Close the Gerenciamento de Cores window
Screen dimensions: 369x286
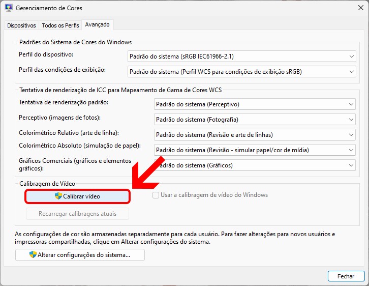[x=360, y=8]
